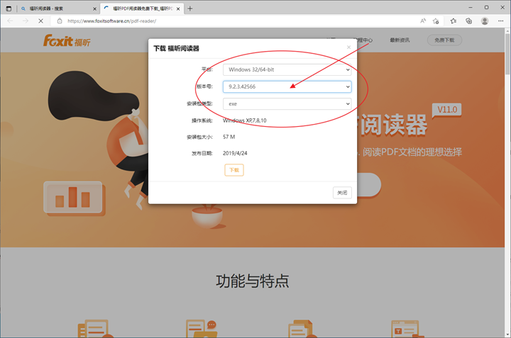Go back using the browser back arrow

(10, 21)
